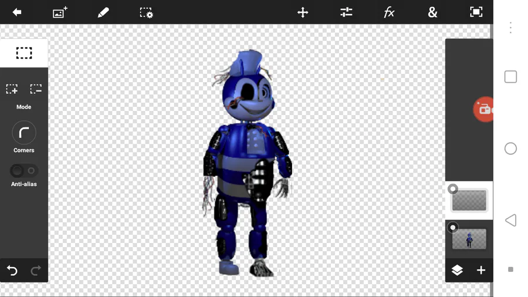Add a new layer with plus
The image size is (528, 297).
pyautogui.click(x=481, y=270)
